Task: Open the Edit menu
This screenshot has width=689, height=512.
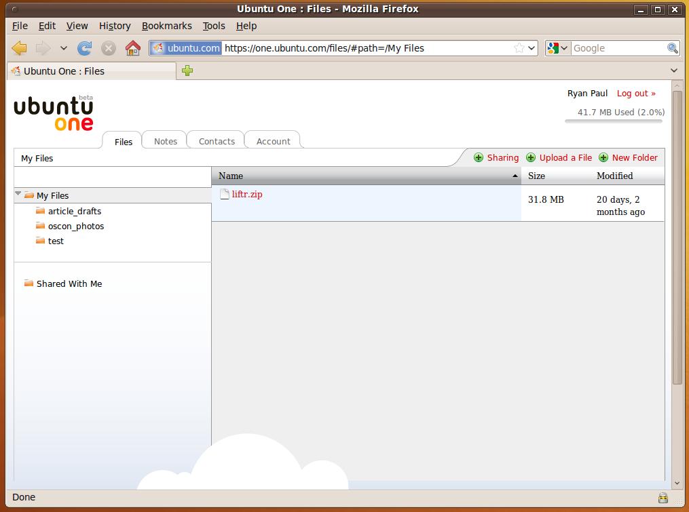Action: point(47,26)
